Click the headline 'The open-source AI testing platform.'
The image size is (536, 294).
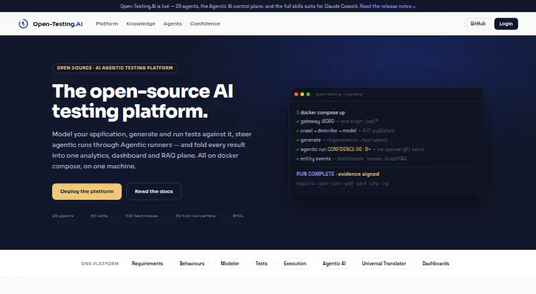coord(143,102)
